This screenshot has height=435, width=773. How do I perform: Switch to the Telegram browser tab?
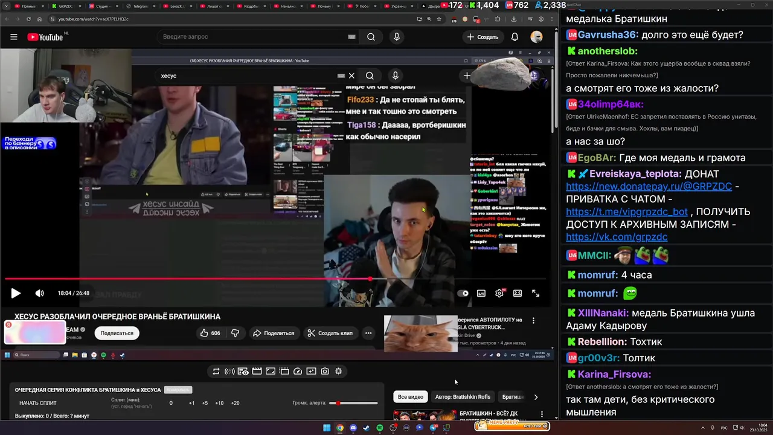coord(140,6)
